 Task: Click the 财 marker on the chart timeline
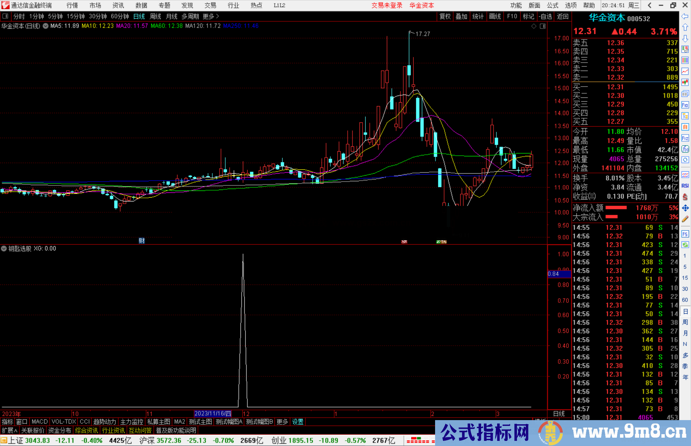click(142, 240)
